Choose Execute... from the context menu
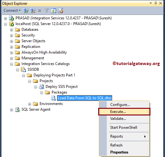Image resolution: width=165 pixels, height=157 pixels. [124, 112]
